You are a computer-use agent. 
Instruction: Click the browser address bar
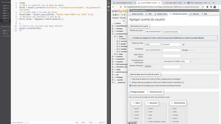[x=163, y=7]
